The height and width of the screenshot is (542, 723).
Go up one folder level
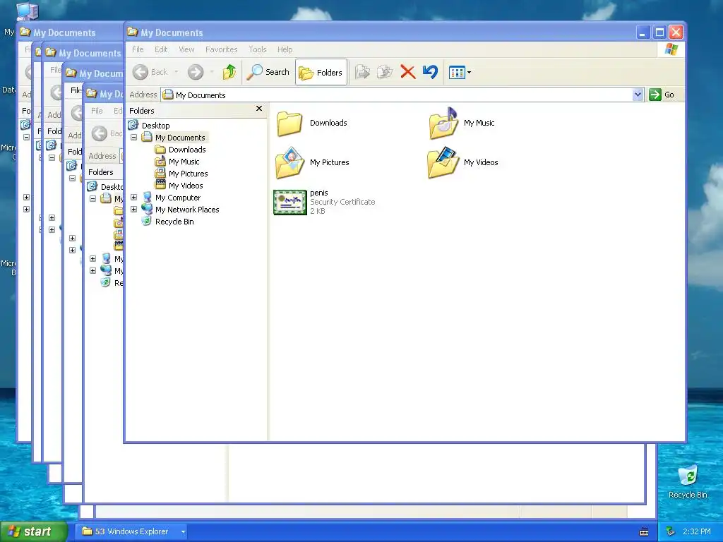(229, 72)
